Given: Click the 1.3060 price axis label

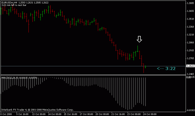Looking at the screenshot, I should pos(191,42).
